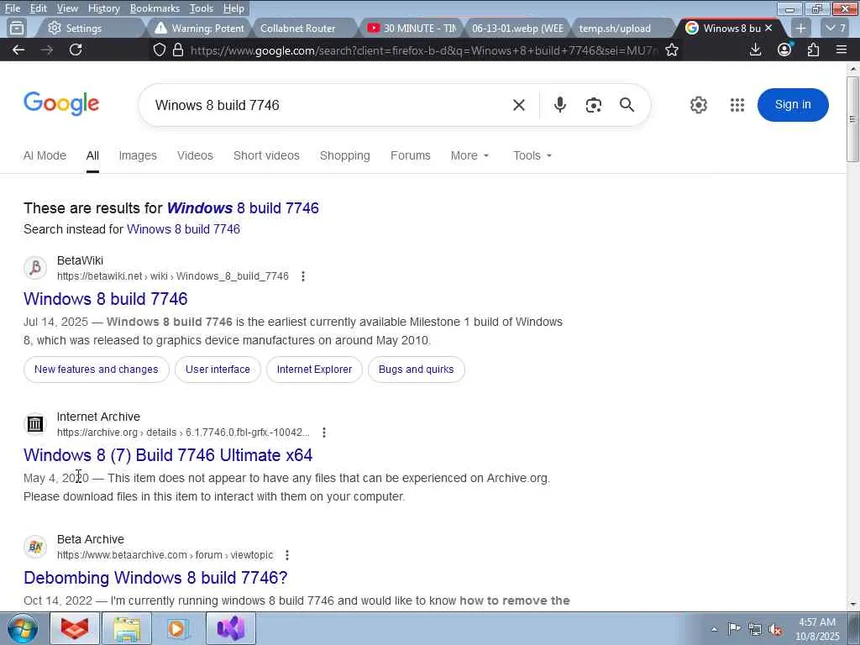
Task: Expand the Tools dropdown
Action: pos(532,155)
